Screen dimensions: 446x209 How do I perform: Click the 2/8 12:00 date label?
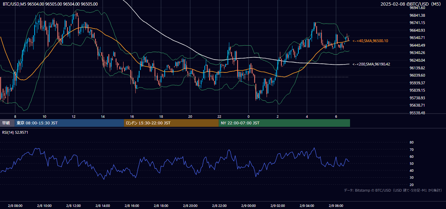[73, 206]
